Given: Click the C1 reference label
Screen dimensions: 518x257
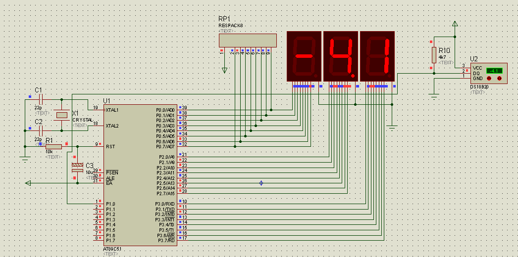Looking at the screenshot, I should click(x=38, y=90).
